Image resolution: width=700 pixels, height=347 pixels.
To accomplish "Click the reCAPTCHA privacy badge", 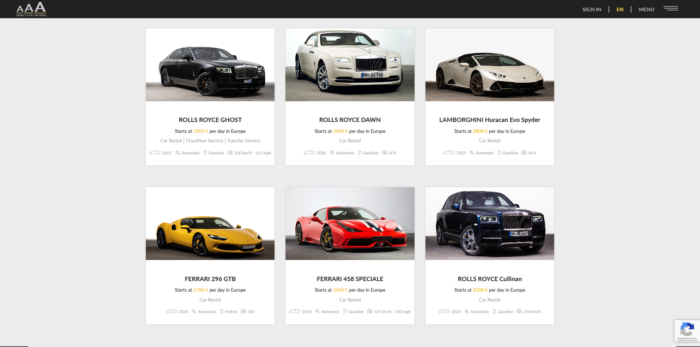I will click(687, 331).
